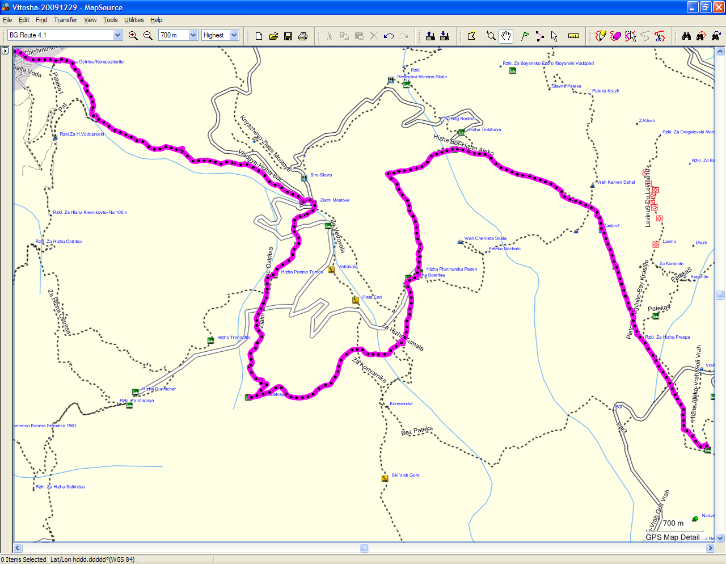Click the Paste clipboard icon

359,36
